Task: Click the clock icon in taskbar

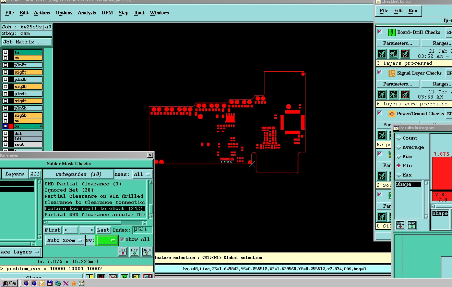Action: (x=42, y=283)
